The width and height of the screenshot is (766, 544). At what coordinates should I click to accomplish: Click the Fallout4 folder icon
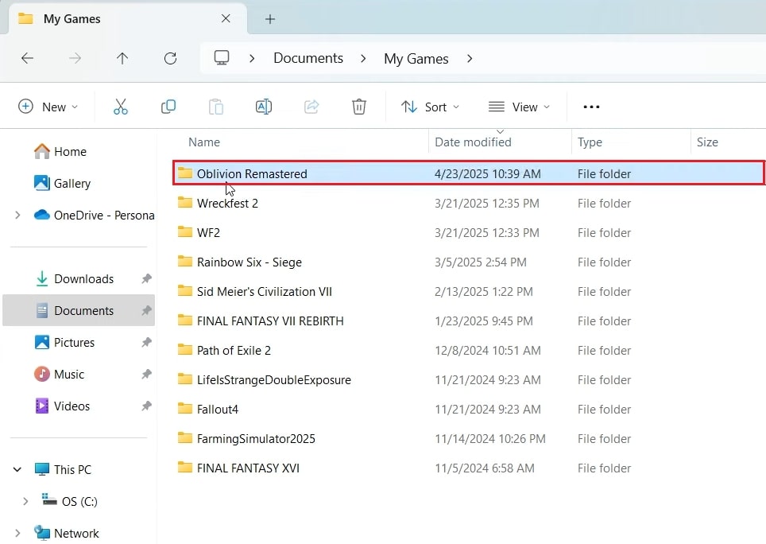click(185, 409)
